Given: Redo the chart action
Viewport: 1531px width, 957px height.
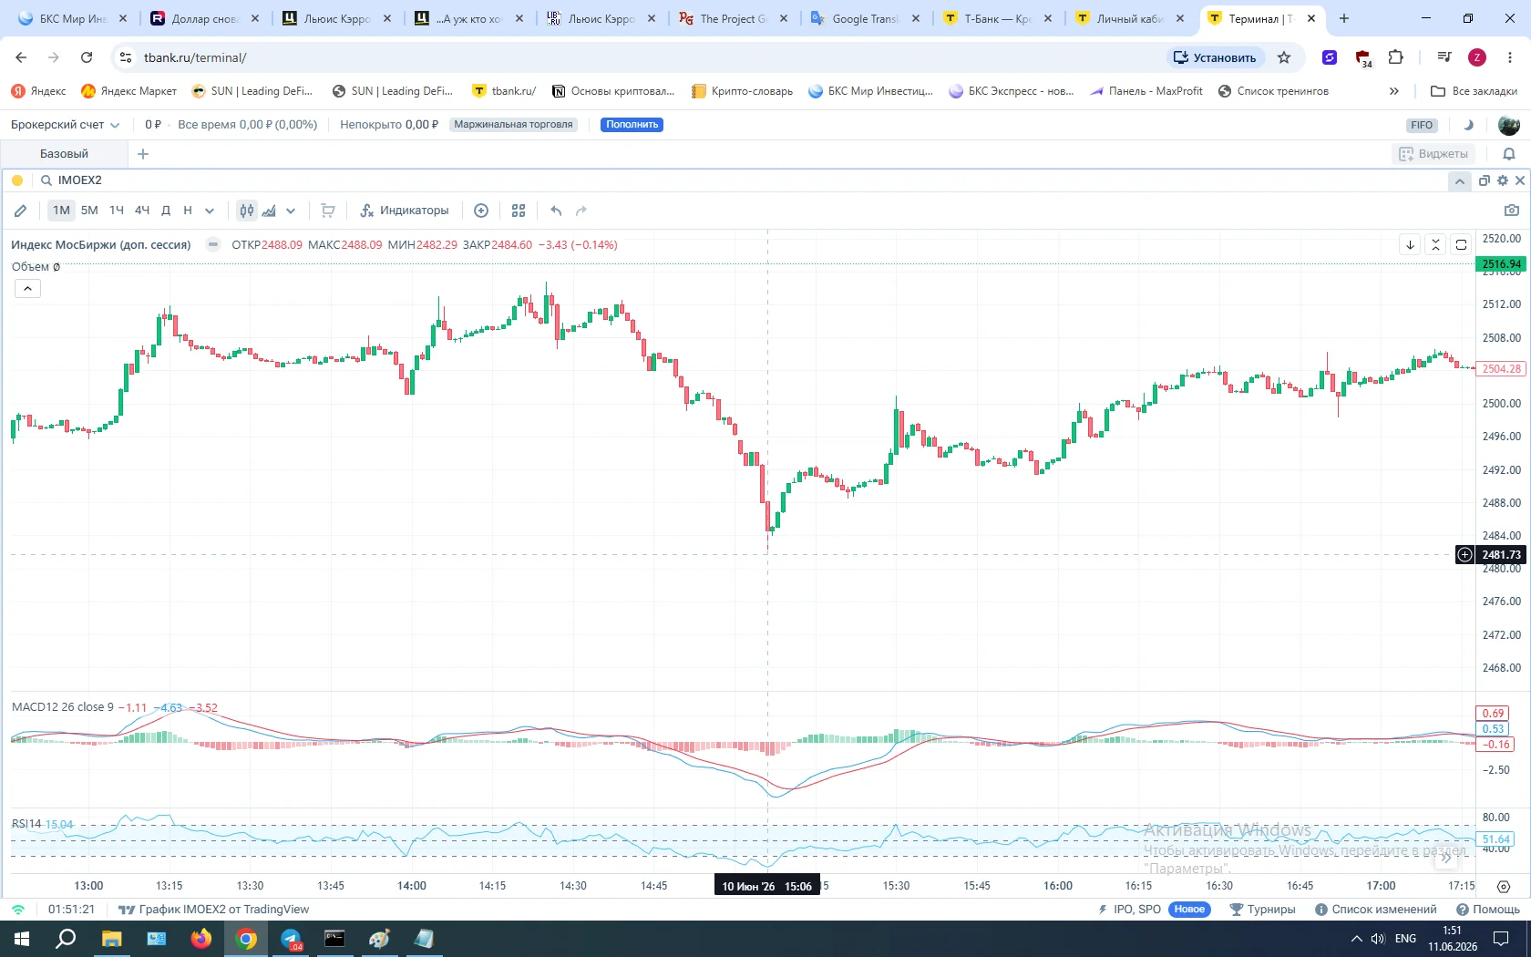Looking at the screenshot, I should pyautogui.click(x=581, y=211).
